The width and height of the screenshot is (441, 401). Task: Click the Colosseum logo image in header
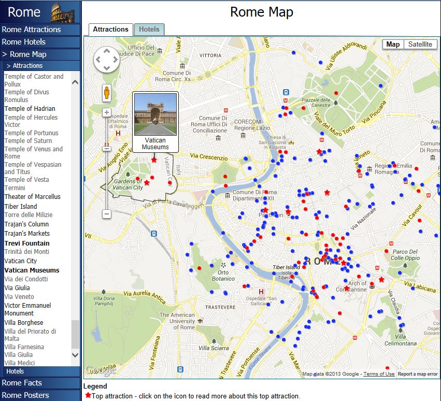63,12
